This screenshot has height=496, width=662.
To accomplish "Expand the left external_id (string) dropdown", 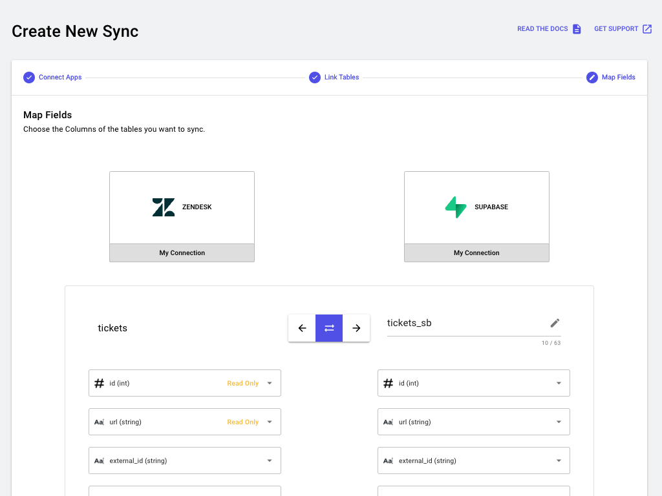I will [x=270, y=461].
